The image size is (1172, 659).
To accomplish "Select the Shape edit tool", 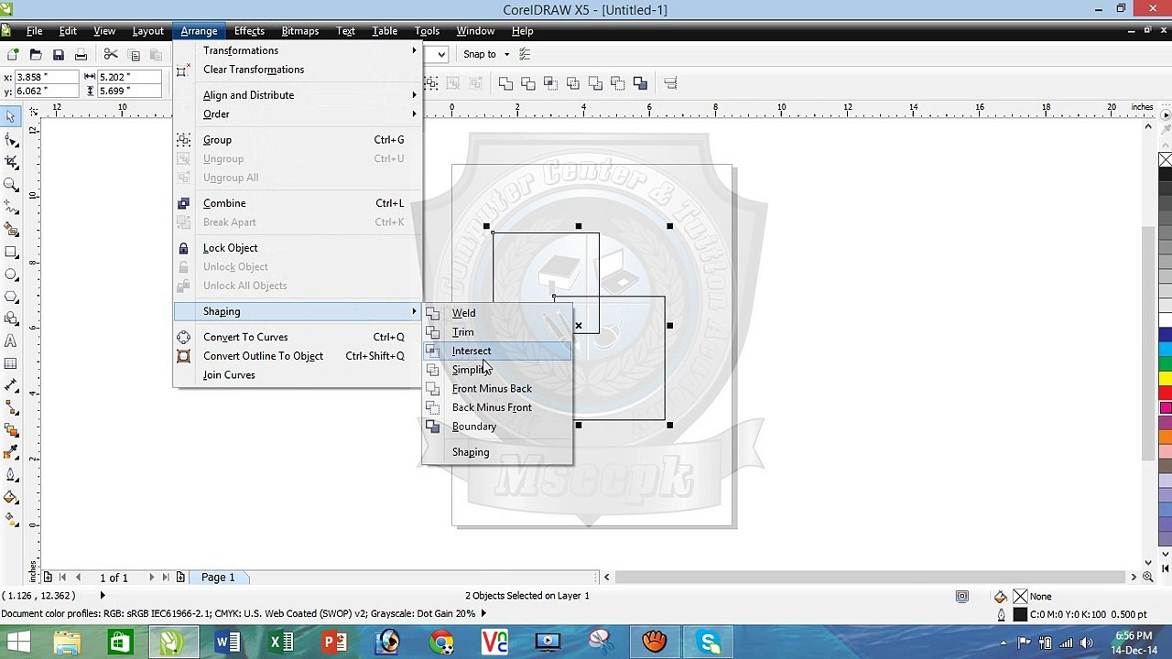I will pos(11,140).
